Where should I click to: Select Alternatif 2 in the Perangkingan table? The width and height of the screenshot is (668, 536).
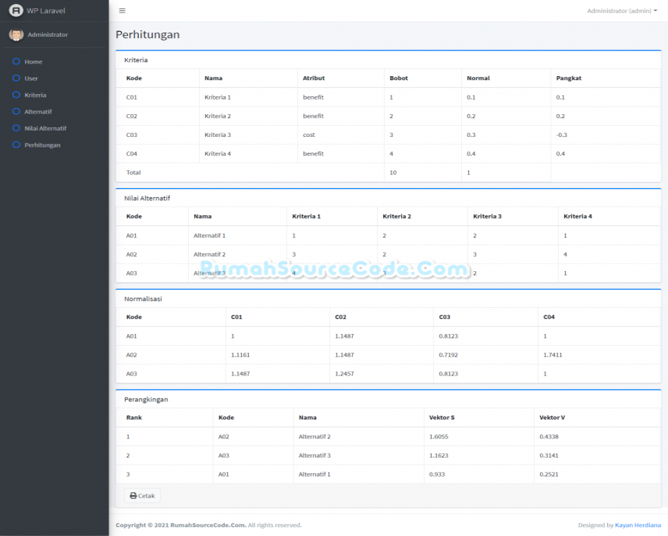pyautogui.click(x=315, y=436)
